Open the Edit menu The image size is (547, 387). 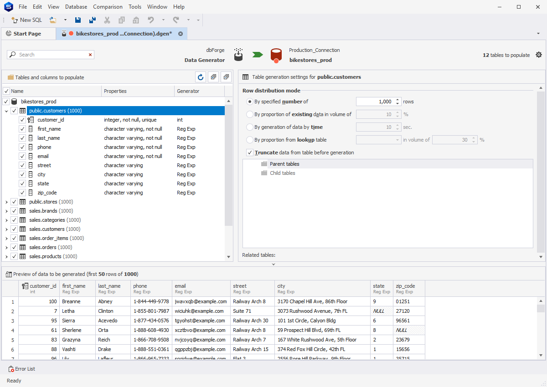[37, 7]
